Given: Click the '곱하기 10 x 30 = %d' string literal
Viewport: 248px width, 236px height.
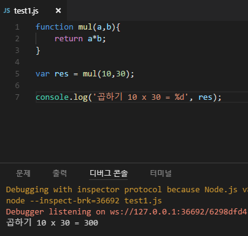Looking at the screenshot, I should tap(141, 97).
